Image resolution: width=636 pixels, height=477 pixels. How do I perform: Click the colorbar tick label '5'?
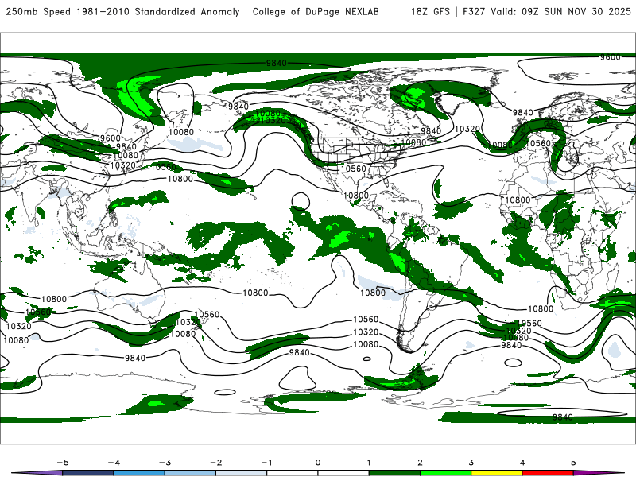tap(573, 463)
